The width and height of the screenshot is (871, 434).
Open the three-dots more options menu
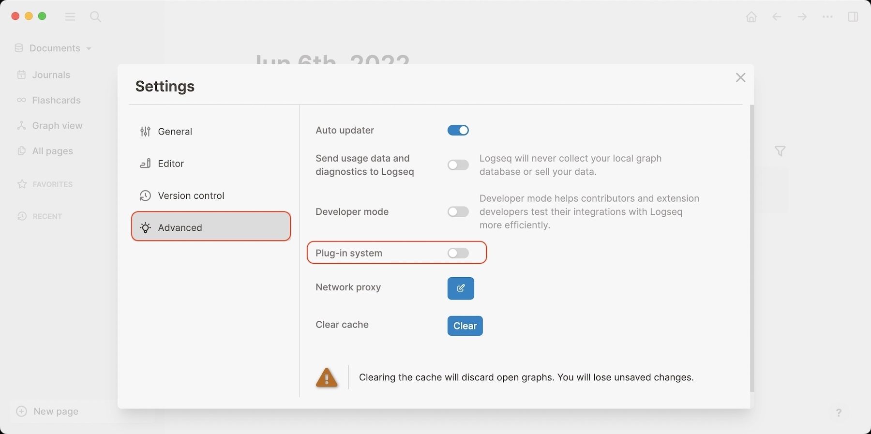point(827,17)
